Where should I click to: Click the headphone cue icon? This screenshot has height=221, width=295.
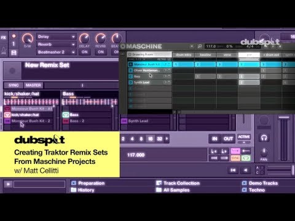(x=264, y=138)
